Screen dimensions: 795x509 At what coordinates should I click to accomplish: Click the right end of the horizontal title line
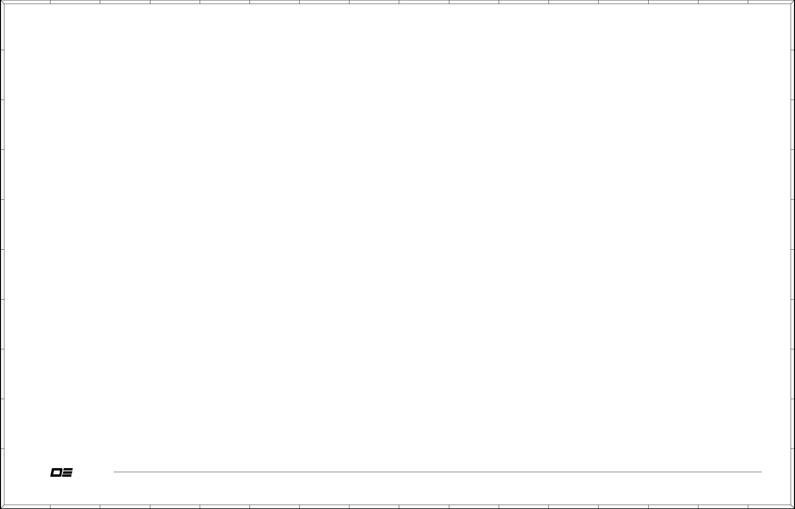click(x=761, y=472)
